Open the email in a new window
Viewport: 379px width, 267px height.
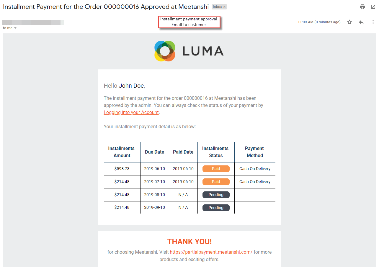tap(373, 7)
